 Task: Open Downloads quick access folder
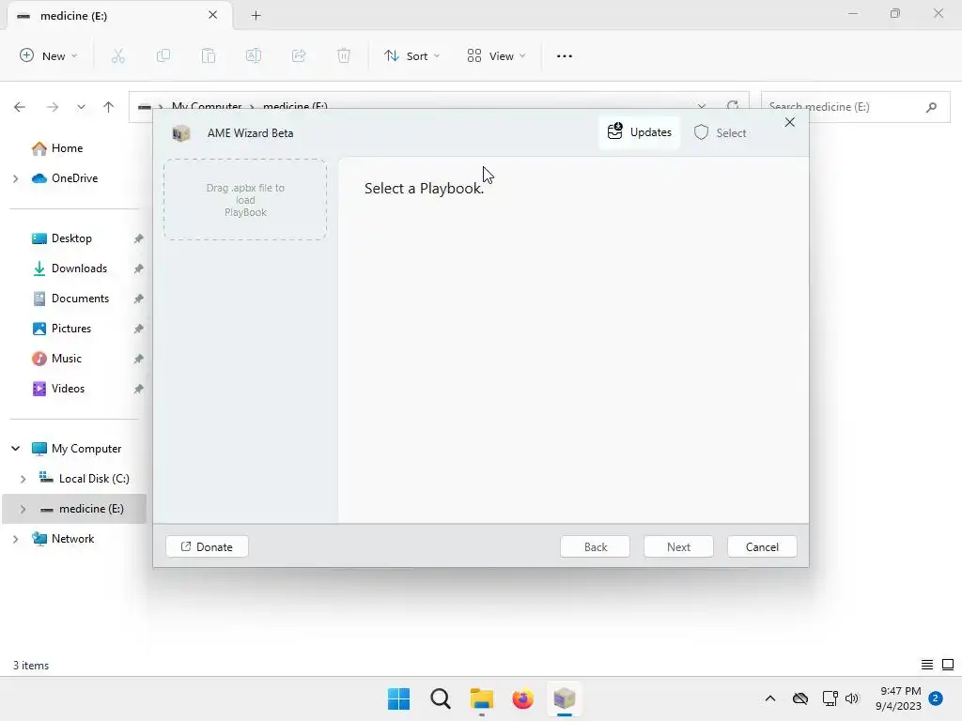79,268
